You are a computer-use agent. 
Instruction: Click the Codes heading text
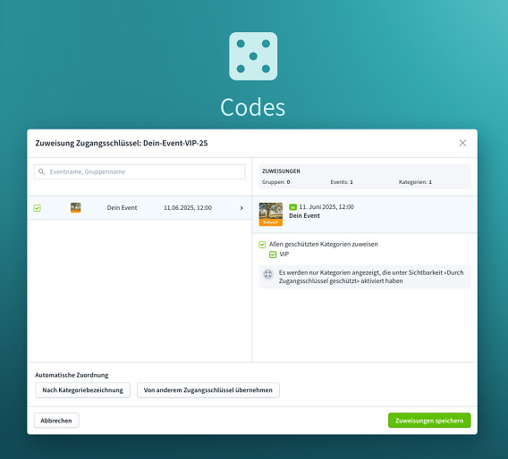coord(253,107)
